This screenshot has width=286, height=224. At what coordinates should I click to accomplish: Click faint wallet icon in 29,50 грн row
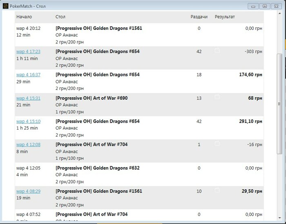pos(217,190)
